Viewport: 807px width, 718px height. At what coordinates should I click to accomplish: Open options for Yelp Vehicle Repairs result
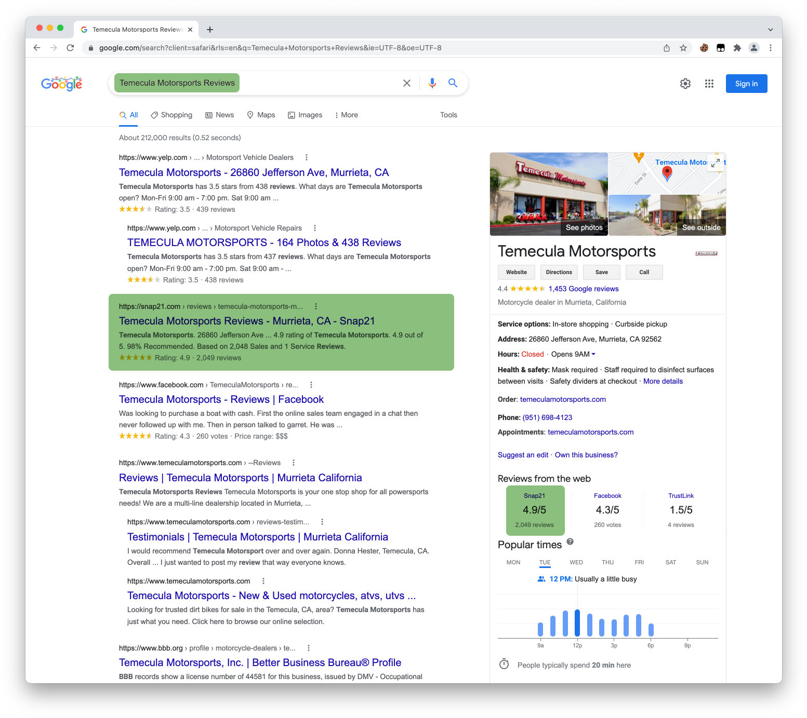point(315,228)
